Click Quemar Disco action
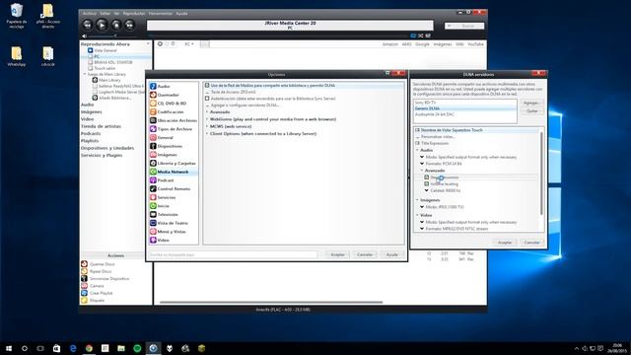Image resolution: width=631 pixels, height=355 pixels. 98,264
